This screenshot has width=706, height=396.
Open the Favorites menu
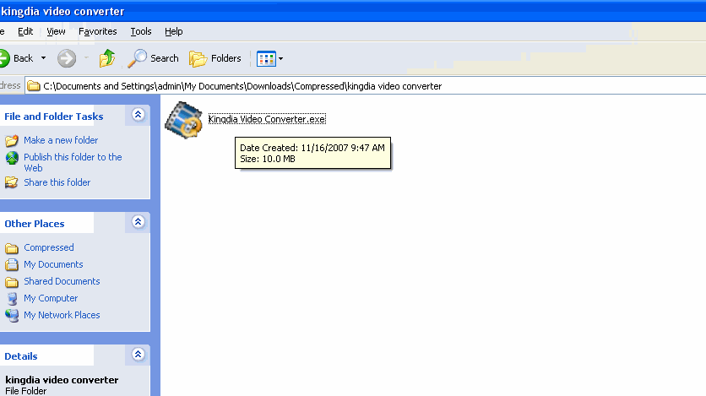point(98,31)
